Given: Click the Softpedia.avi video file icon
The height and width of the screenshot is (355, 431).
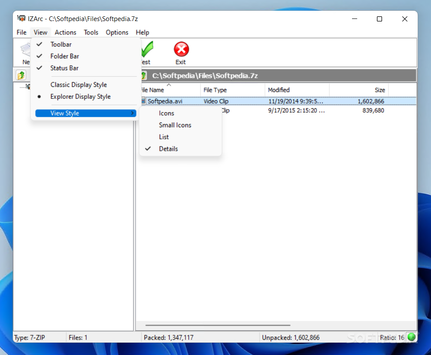Looking at the screenshot, I should point(143,101).
